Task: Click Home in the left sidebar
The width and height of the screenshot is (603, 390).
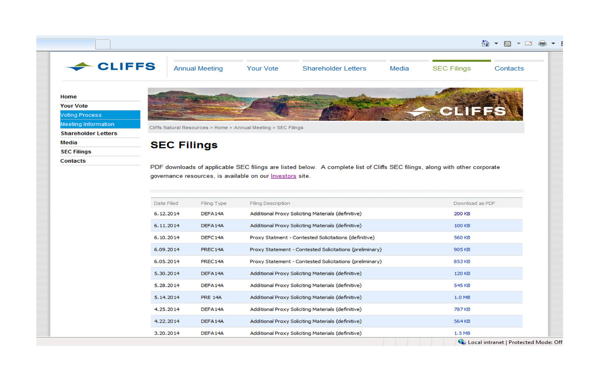Action: pos(68,97)
